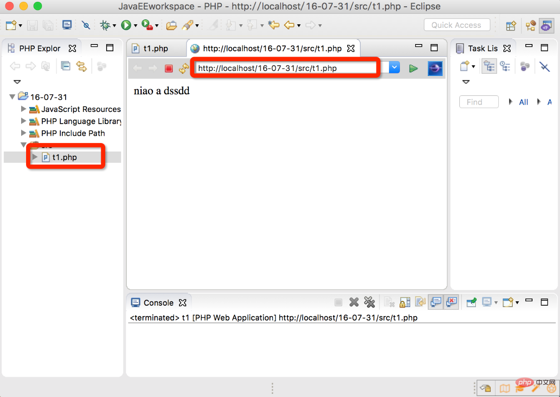Close the Task List view
This screenshot has height=397, width=560.
click(507, 48)
